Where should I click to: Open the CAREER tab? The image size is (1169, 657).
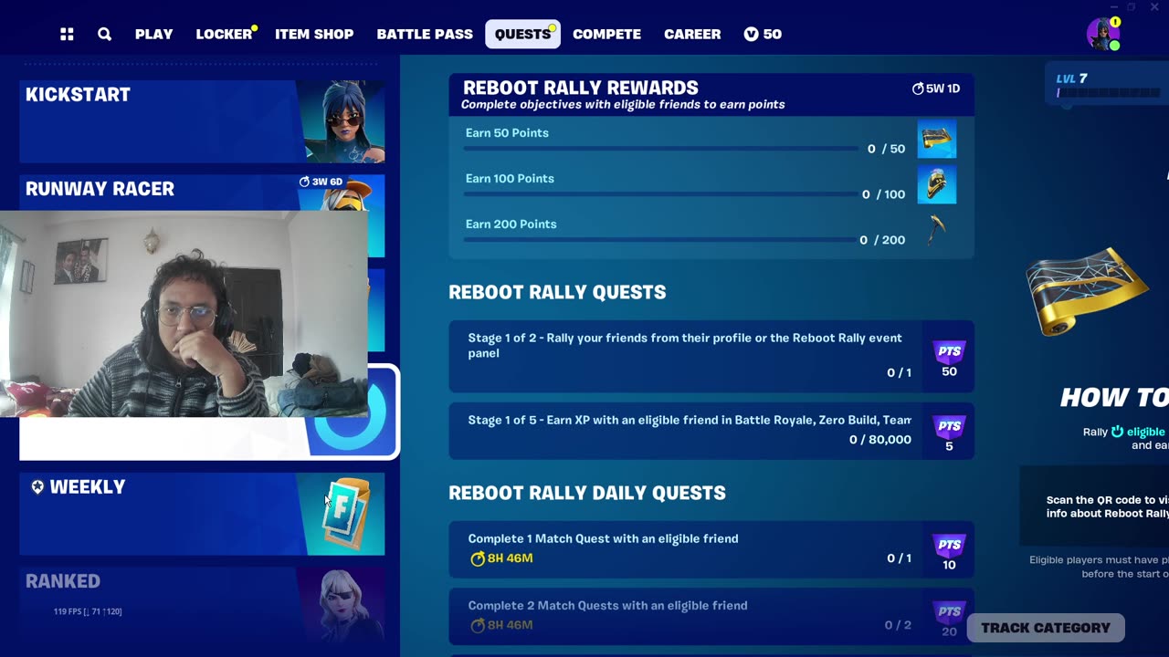692,34
